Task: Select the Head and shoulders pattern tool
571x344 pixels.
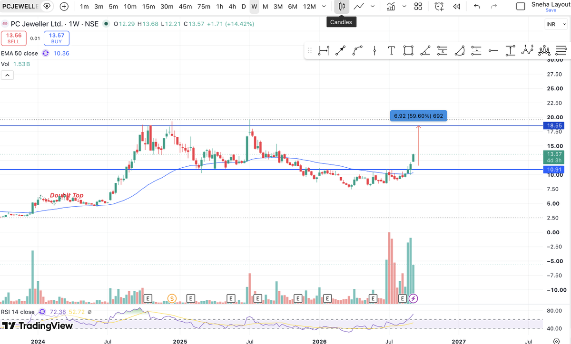Action: (x=544, y=50)
